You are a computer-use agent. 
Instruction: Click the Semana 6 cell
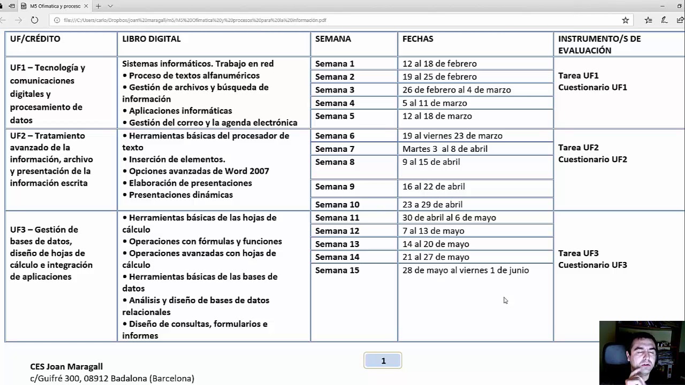coord(354,136)
